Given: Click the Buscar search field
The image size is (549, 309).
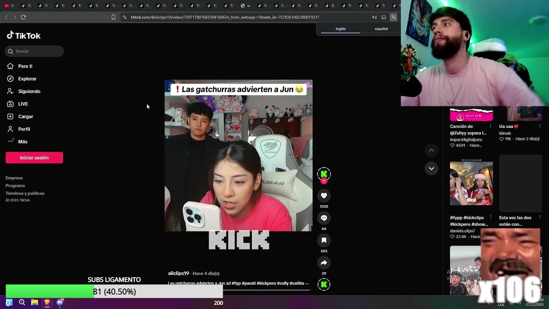Looking at the screenshot, I should (x=34, y=51).
